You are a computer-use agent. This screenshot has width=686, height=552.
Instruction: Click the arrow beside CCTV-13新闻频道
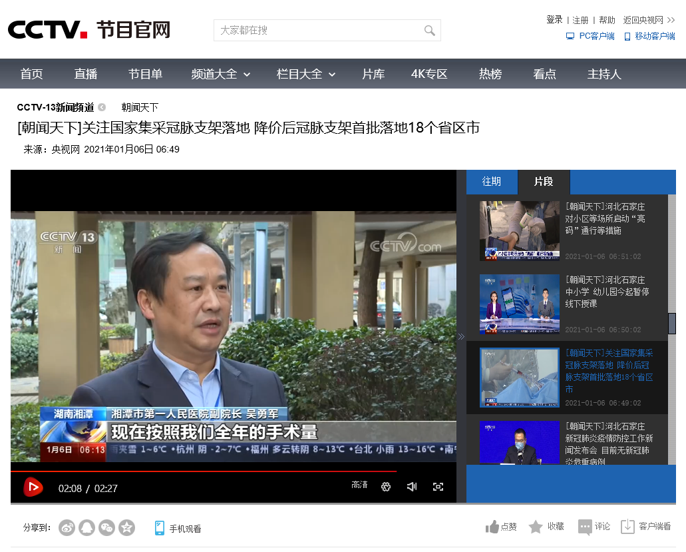tap(102, 107)
